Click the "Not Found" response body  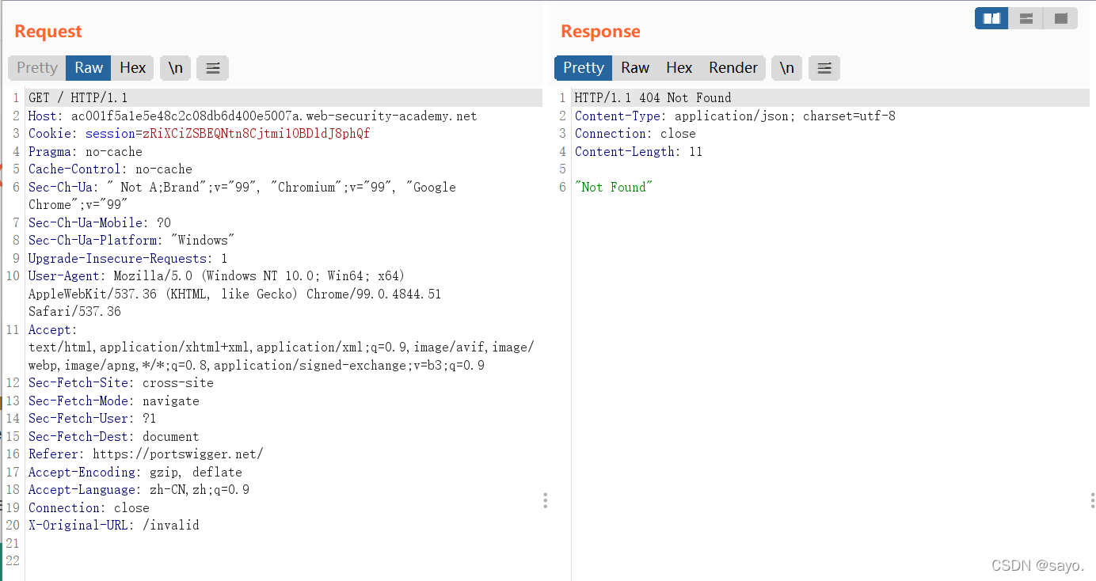click(x=614, y=188)
